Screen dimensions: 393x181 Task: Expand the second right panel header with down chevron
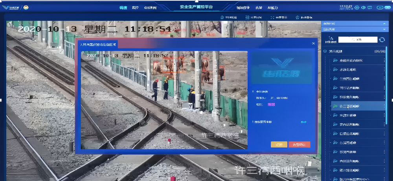coord(385,30)
